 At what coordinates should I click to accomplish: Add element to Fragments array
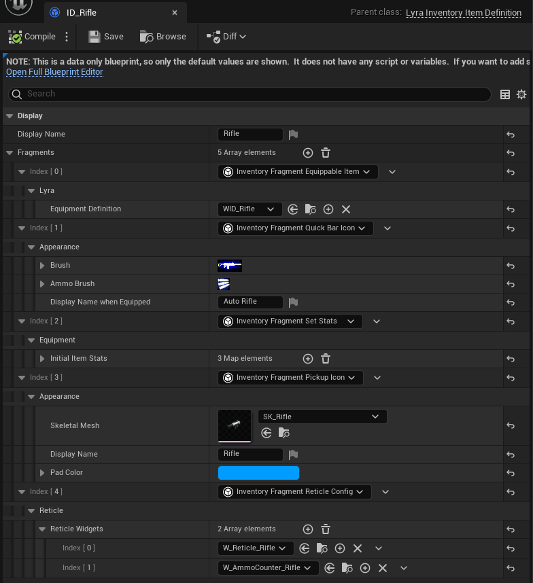coord(307,153)
